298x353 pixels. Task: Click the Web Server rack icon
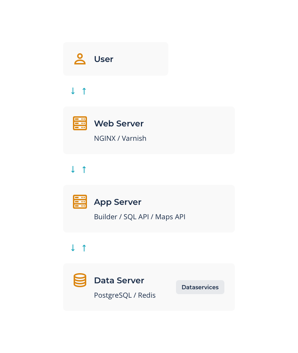coord(80,123)
